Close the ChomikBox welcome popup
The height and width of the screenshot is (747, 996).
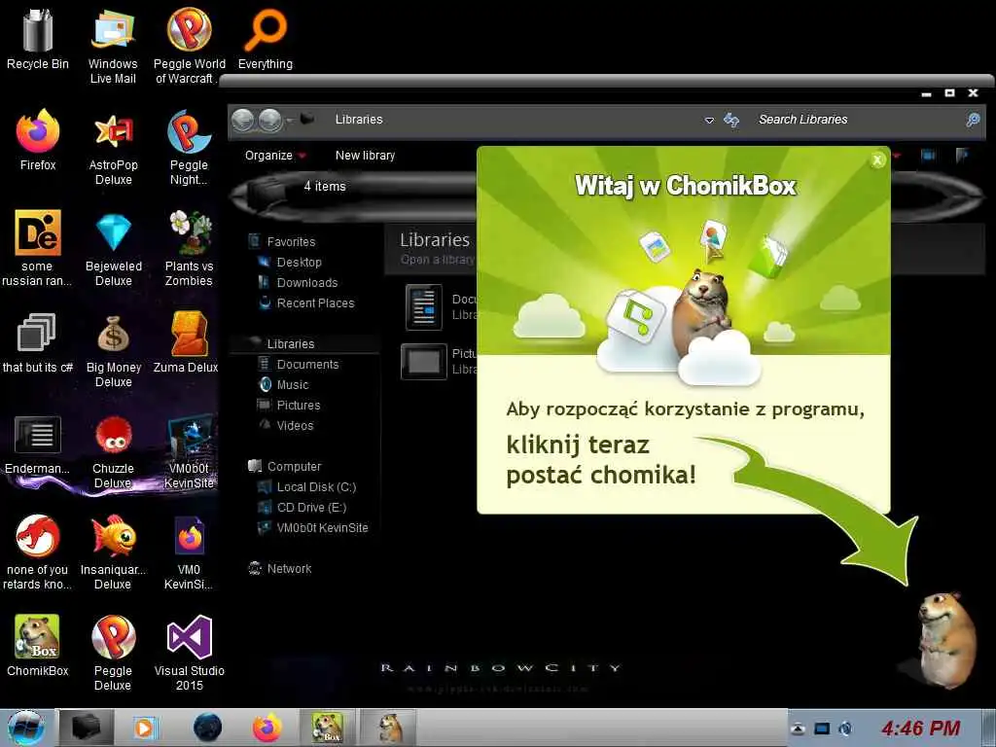[877, 160]
